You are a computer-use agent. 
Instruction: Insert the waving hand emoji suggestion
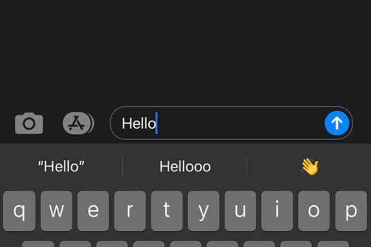310,166
